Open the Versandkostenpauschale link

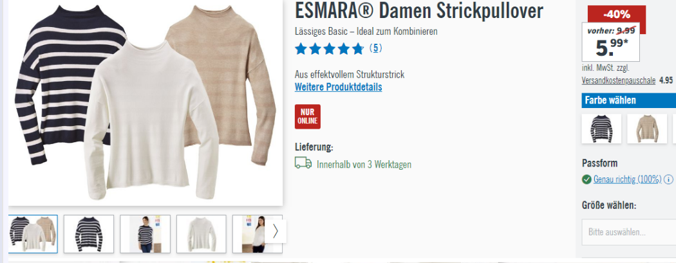pyautogui.click(x=619, y=80)
